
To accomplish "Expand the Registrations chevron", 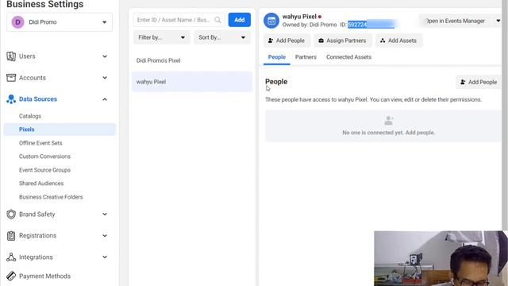I will point(105,236).
